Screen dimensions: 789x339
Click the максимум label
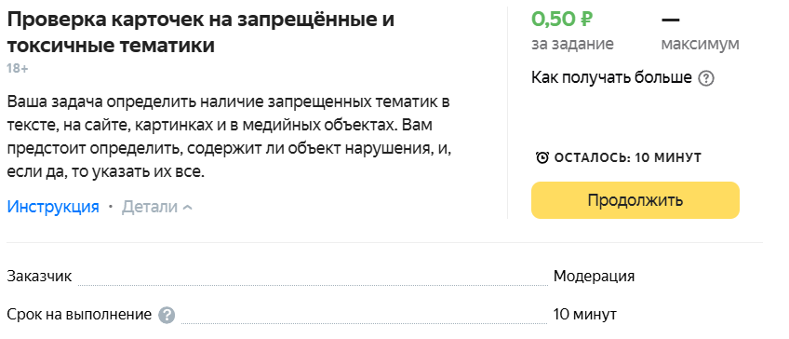pyautogui.click(x=700, y=44)
